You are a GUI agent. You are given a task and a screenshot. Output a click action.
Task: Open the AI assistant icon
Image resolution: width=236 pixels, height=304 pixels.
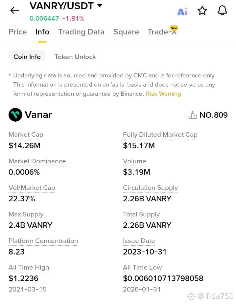coord(182,11)
